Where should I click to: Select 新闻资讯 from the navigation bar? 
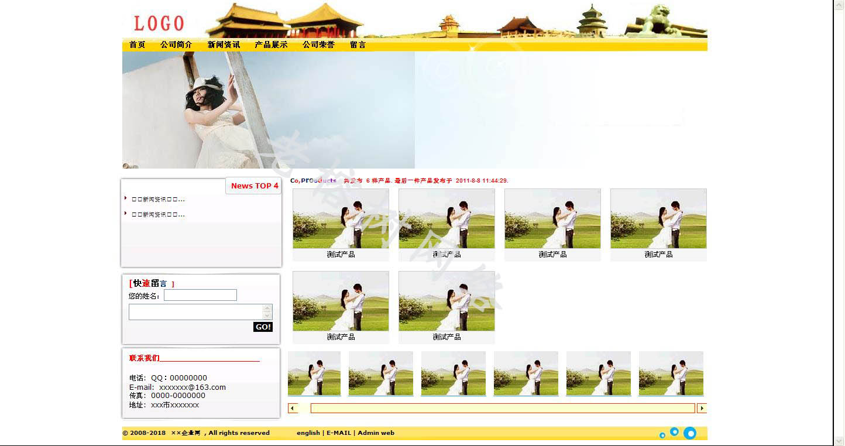(224, 44)
